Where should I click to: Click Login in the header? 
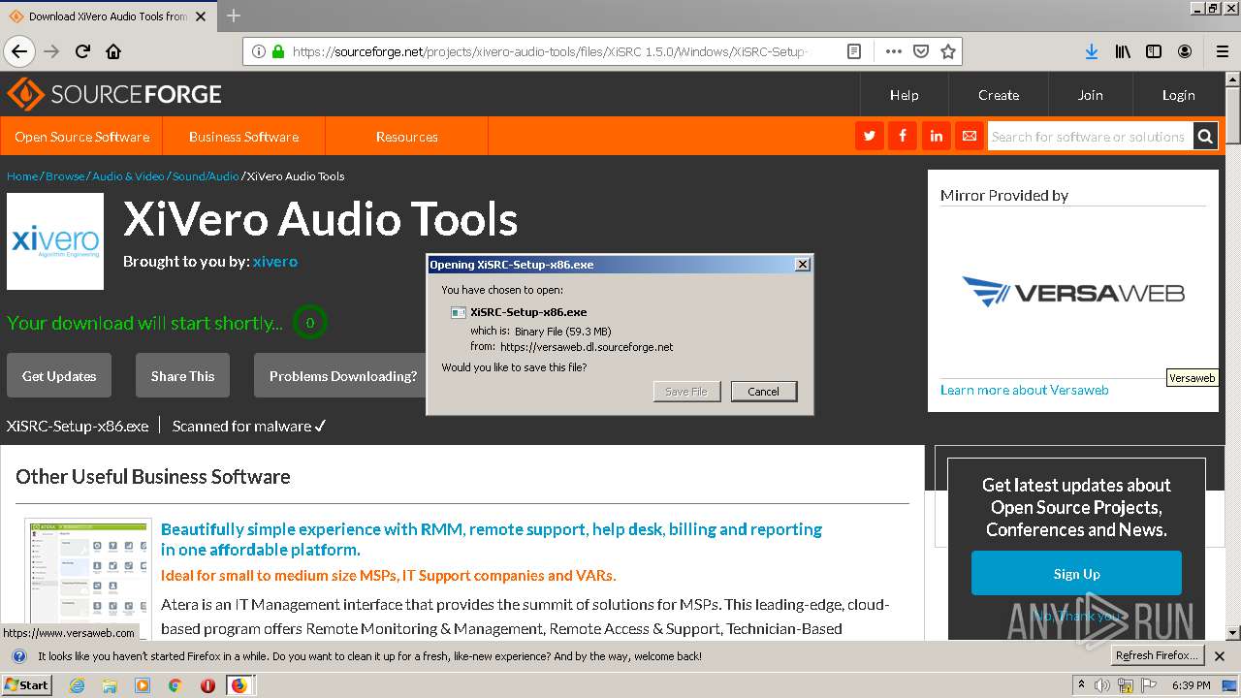pyautogui.click(x=1178, y=95)
